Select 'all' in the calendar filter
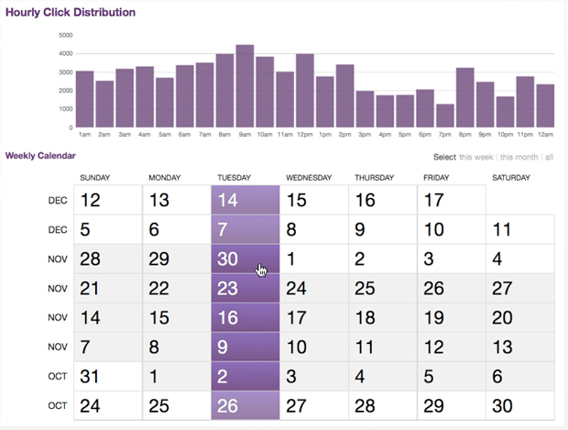Viewport: 568px width, 430px height. [x=549, y=158]
